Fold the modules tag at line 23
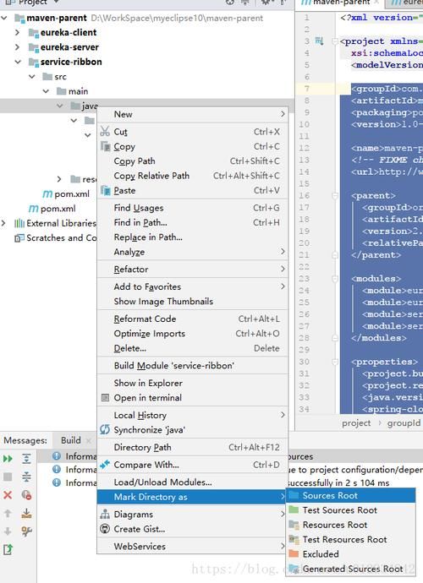The image size is (423, 583). pyautogui.click(x=335, y=279)
